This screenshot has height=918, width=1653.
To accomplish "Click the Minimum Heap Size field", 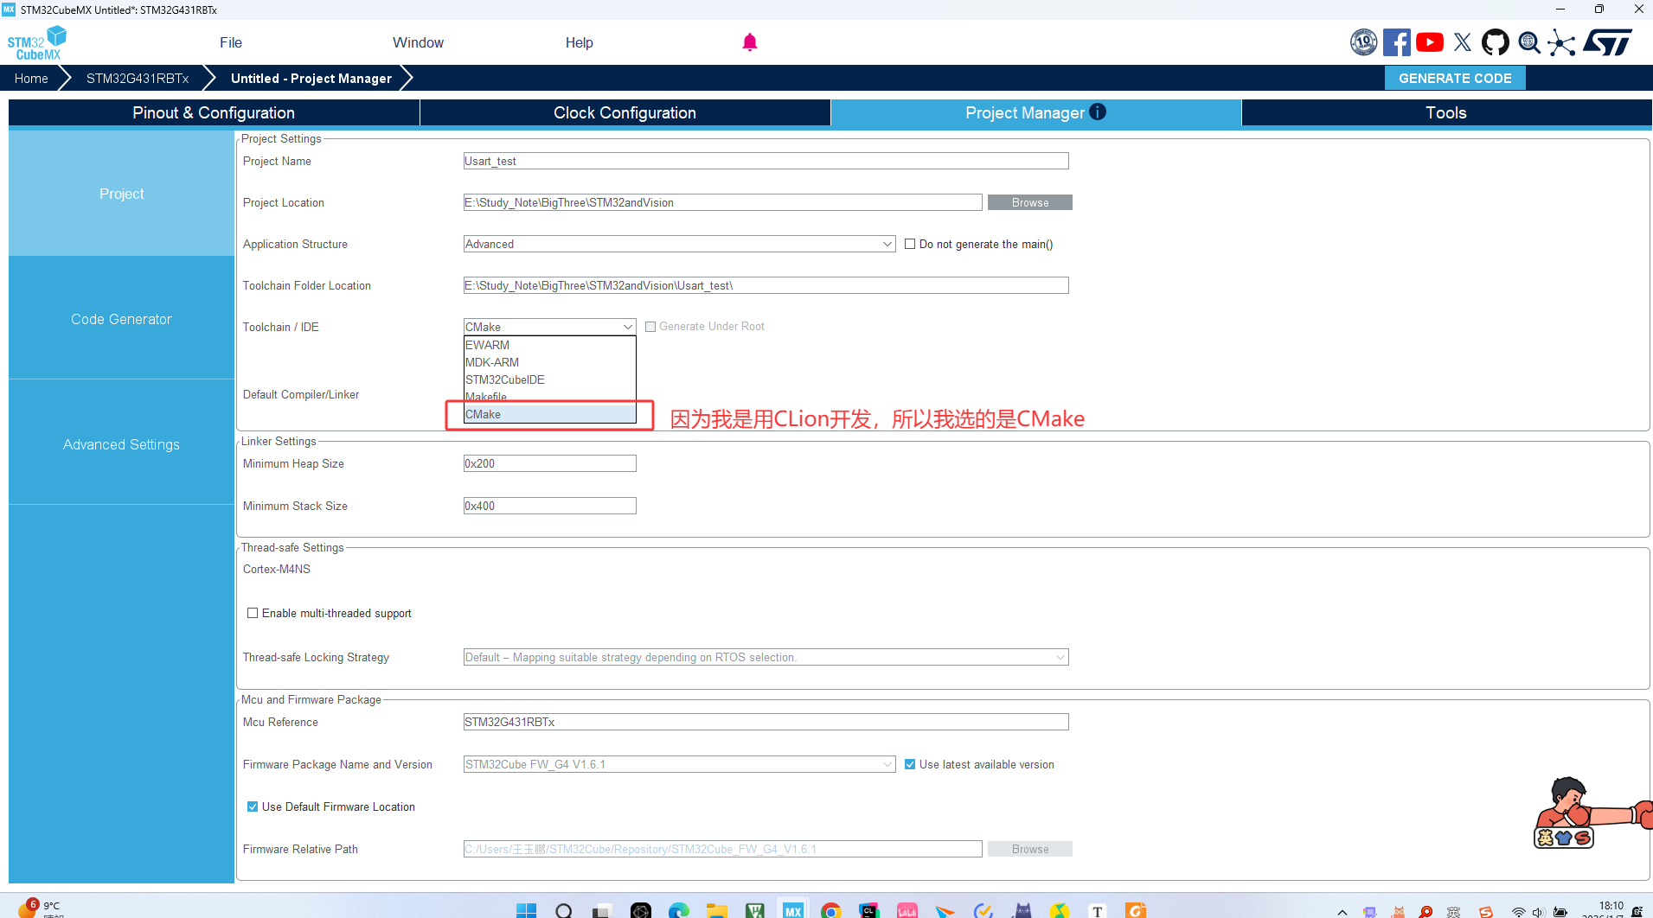I will click(x=549, y=463).
